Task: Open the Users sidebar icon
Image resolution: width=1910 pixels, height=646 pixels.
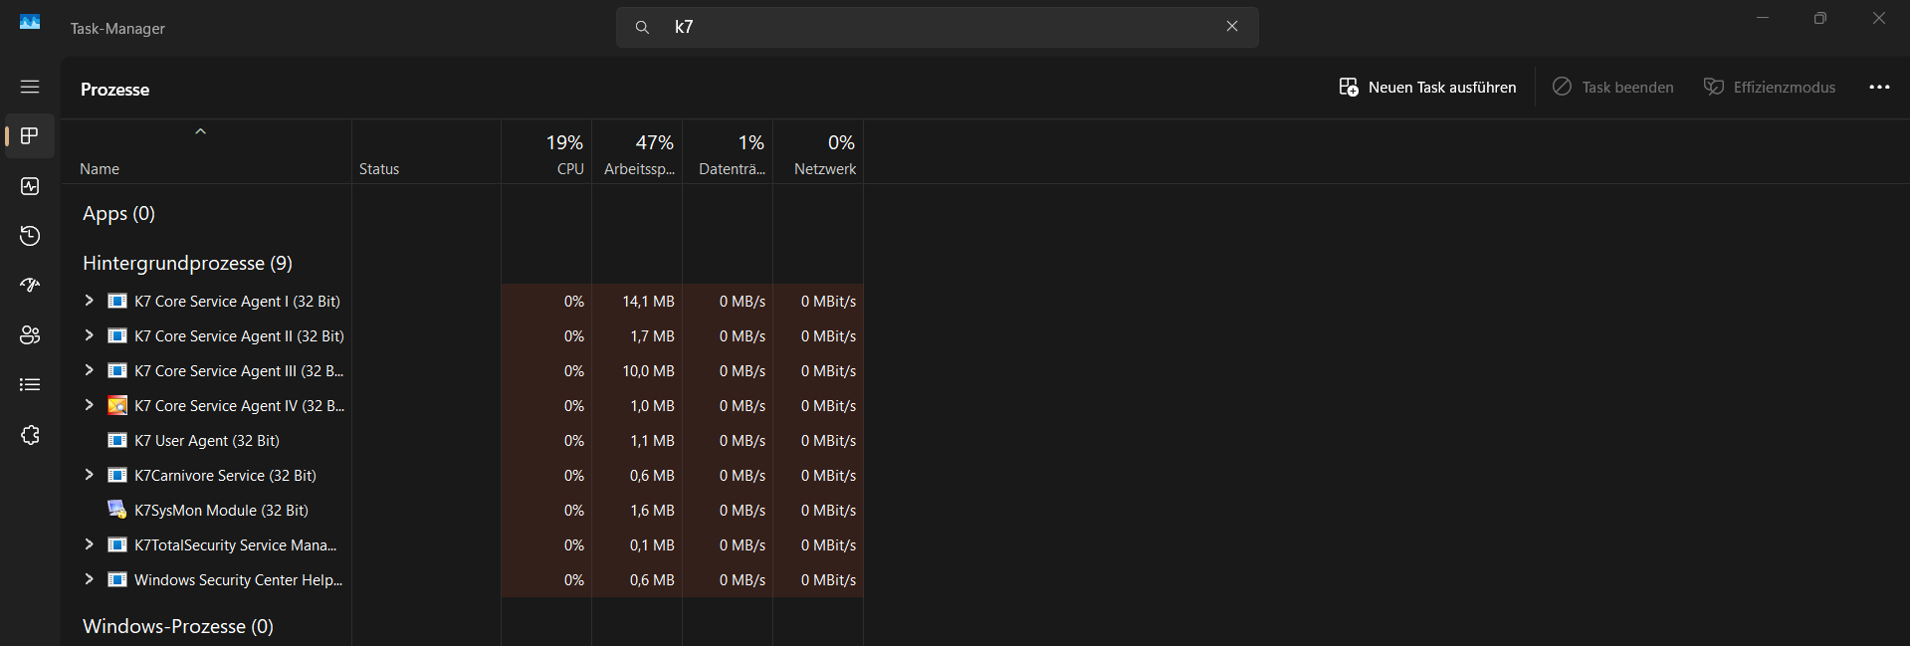Action: [x=30, y=335]
